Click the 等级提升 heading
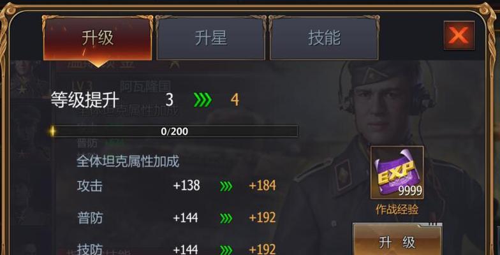 coord(85,100)
